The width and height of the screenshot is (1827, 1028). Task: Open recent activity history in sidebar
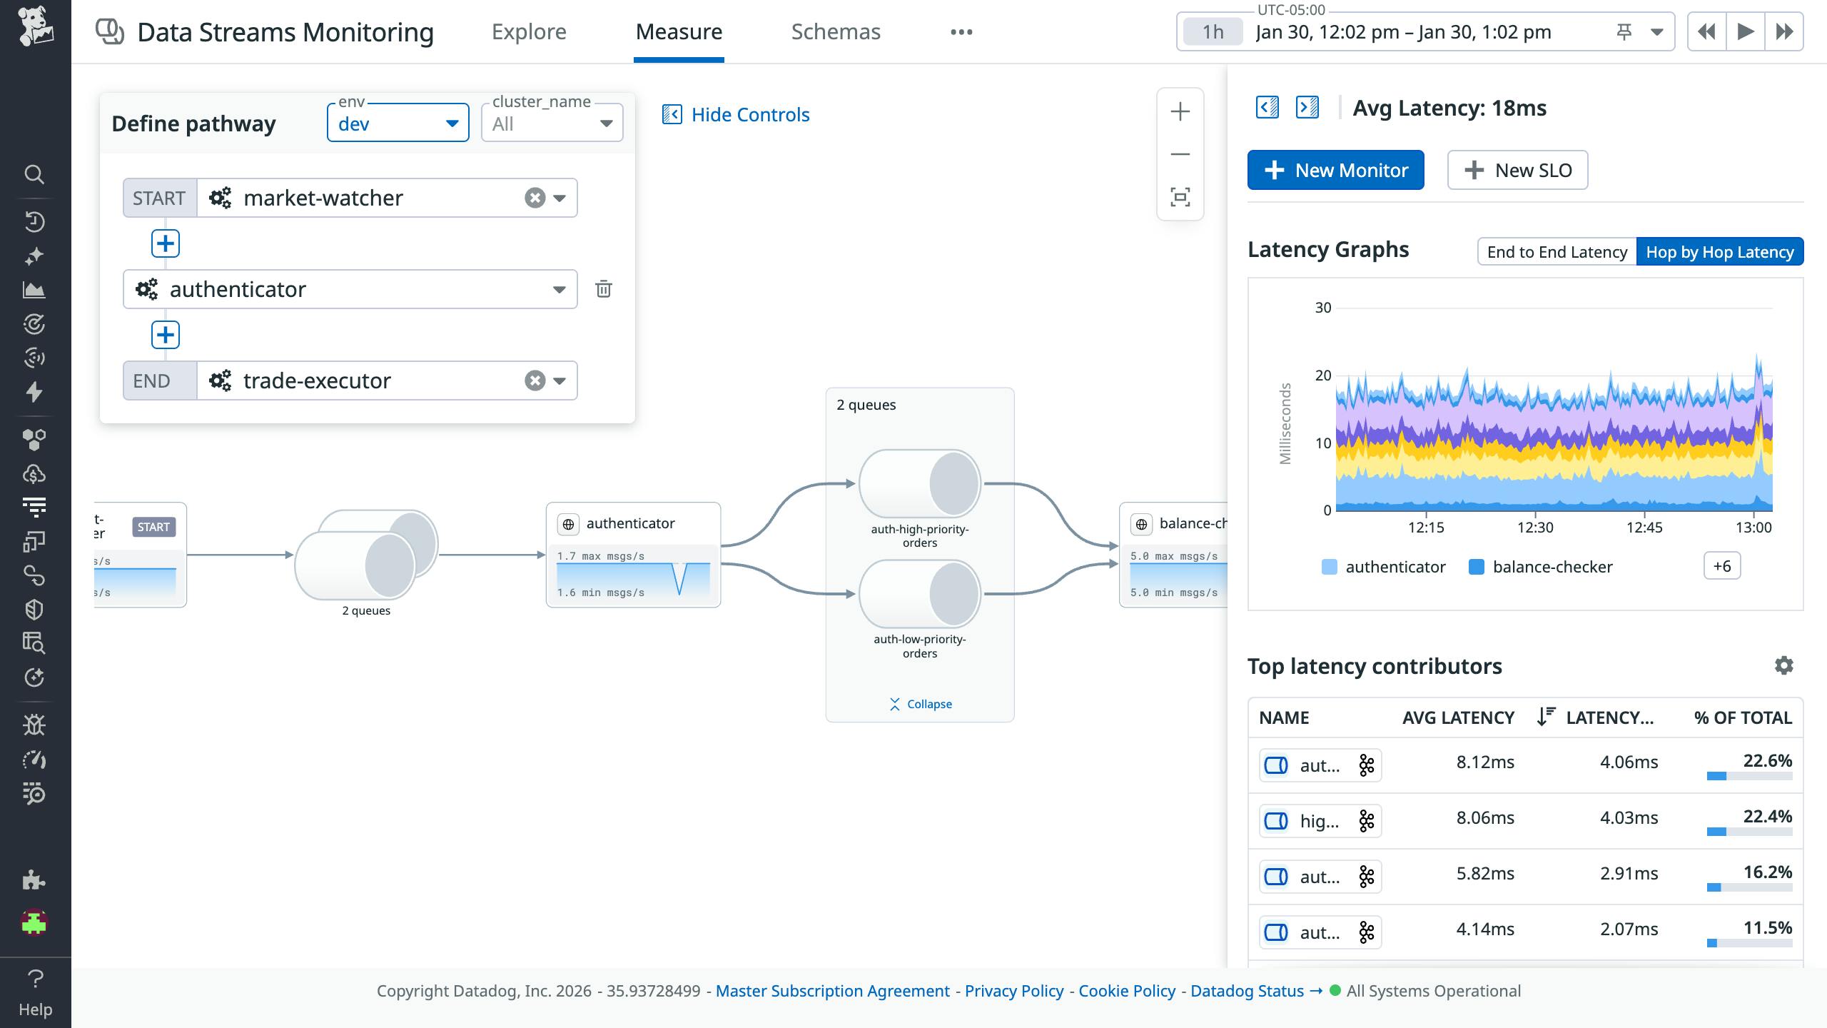point(35,221)
